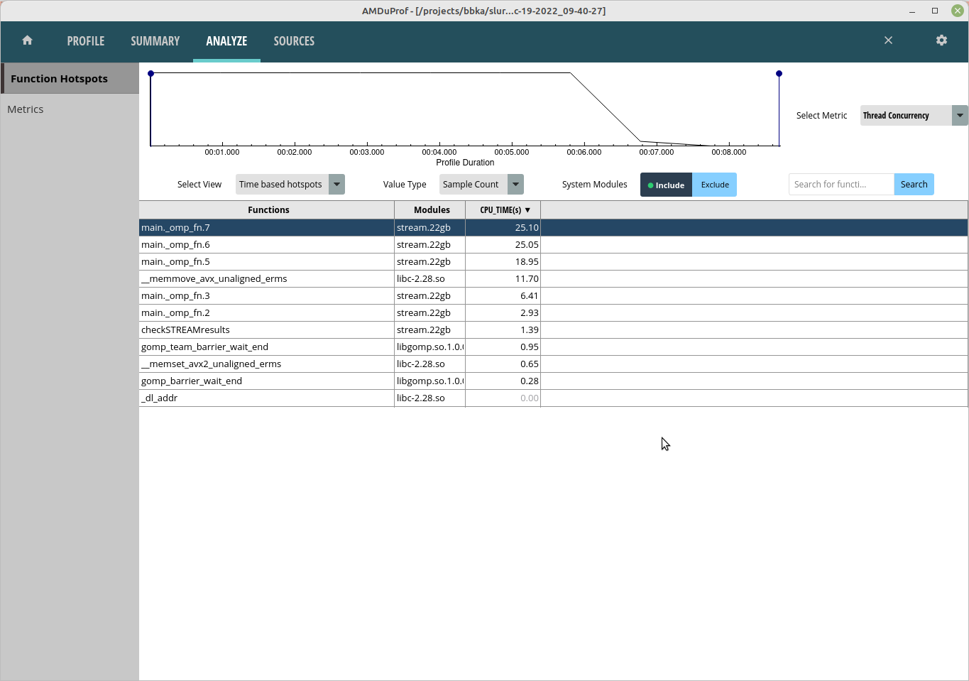Open the Sample Count value type dropdown
Image resolution: width=969 pixels, height=681 pixels.
click(x=514, y=184)
